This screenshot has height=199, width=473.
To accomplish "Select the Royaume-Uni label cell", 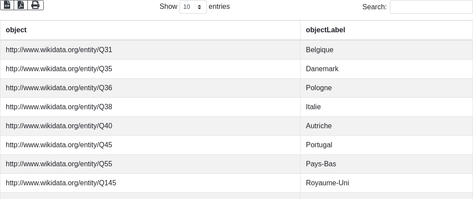I will (386, 183).
